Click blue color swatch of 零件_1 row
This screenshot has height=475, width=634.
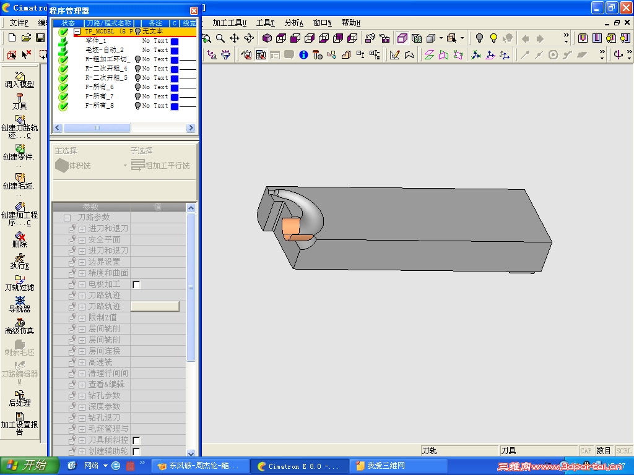pos(175,41)
